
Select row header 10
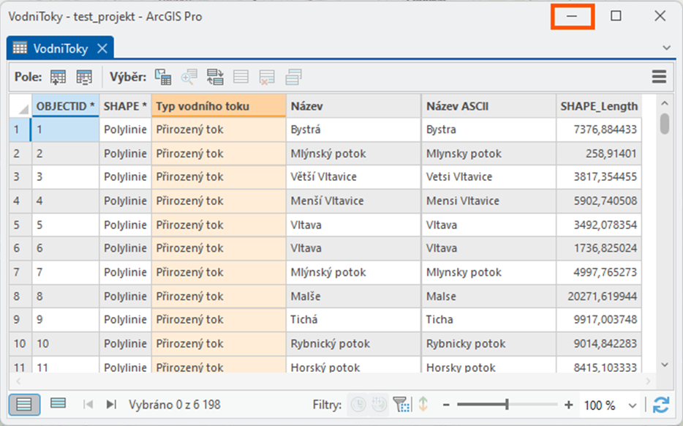[x=20, y=343]
